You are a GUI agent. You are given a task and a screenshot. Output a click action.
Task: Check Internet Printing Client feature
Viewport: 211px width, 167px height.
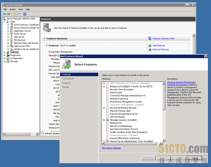click(107, 111)
